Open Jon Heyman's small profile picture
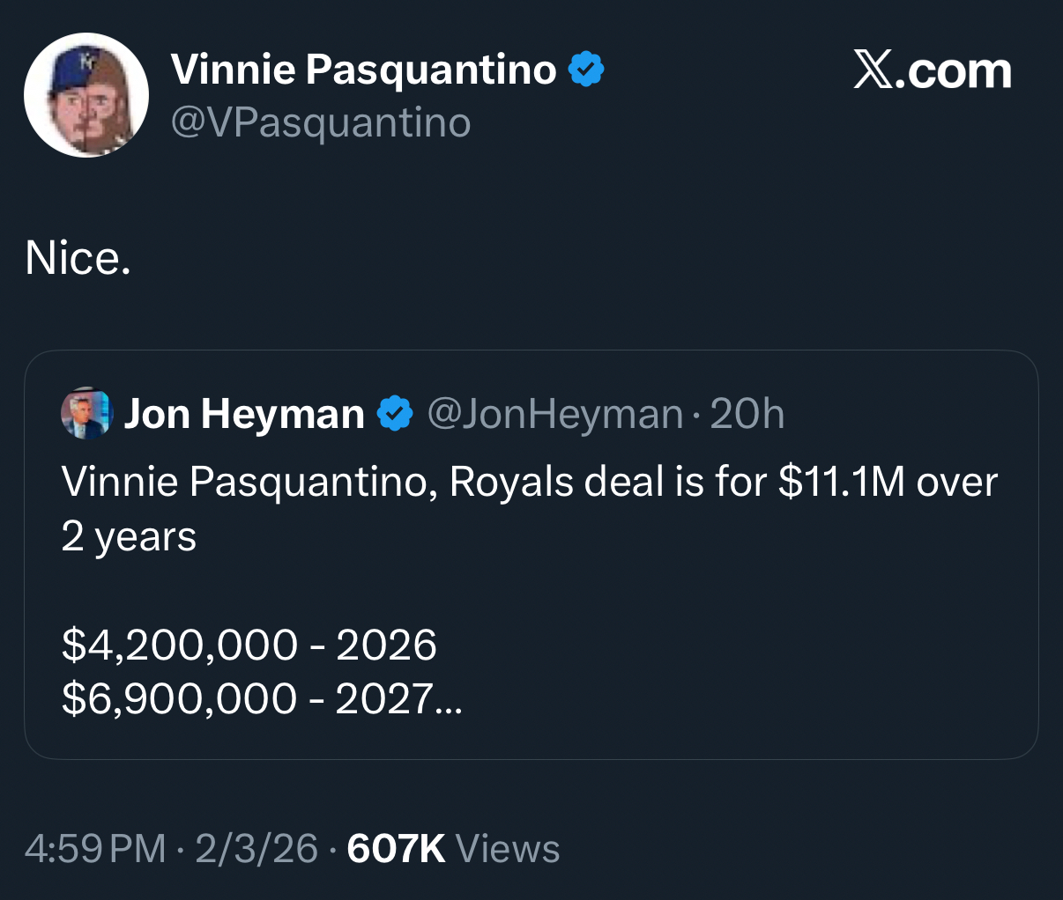The height and width of the screenshot is (900, 1063). (x=86, y=413)
